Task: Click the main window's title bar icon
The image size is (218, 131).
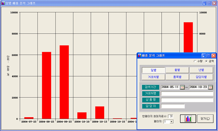Action: pos(3,3)
